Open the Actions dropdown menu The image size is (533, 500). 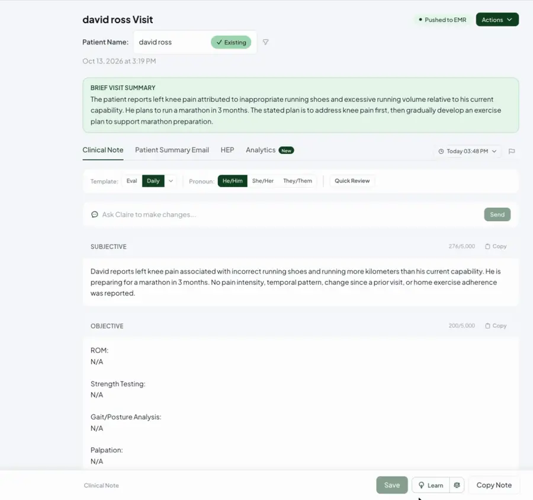pos(497,20)
